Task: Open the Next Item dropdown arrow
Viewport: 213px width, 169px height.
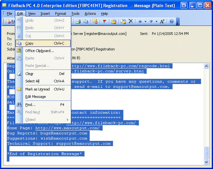Action: tap(156, 21)
